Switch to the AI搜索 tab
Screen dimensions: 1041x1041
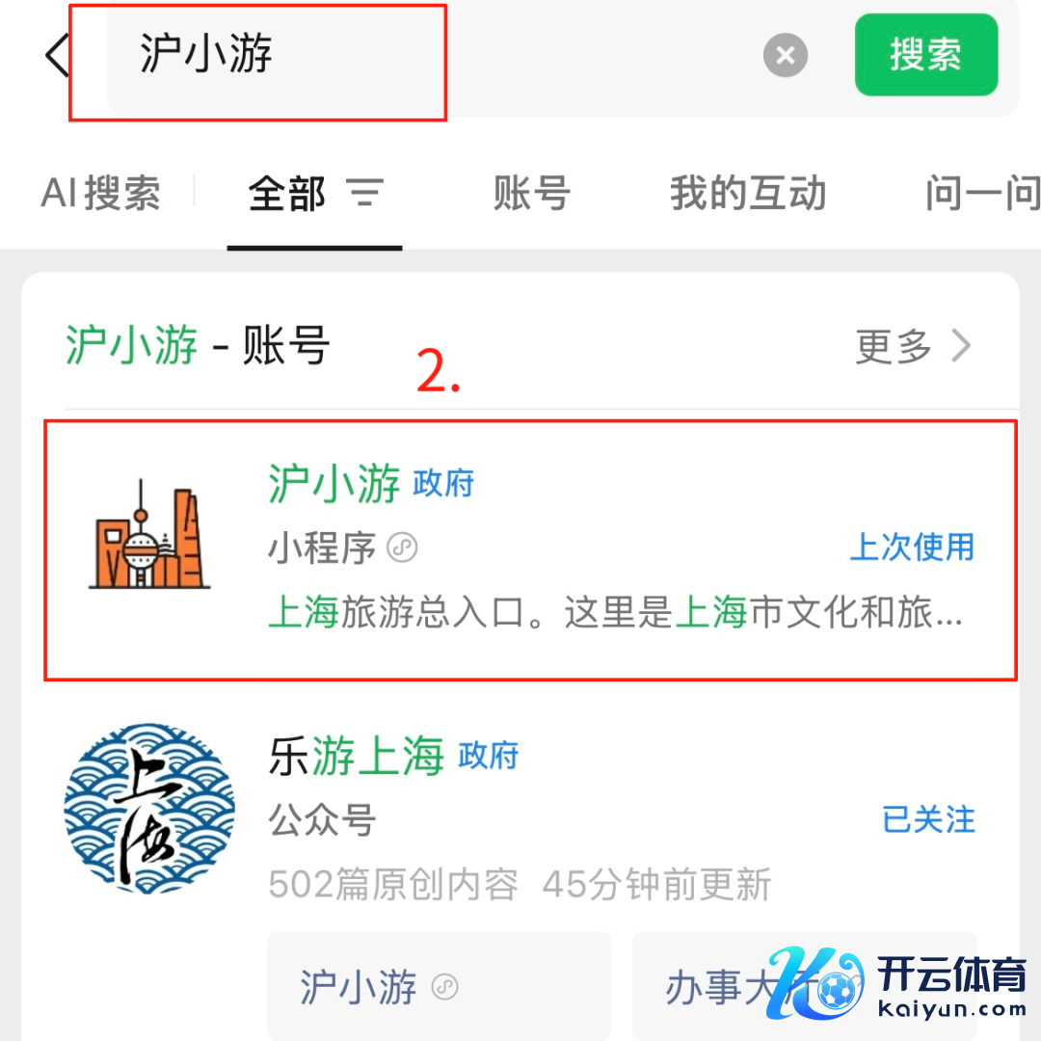point(101,193)
